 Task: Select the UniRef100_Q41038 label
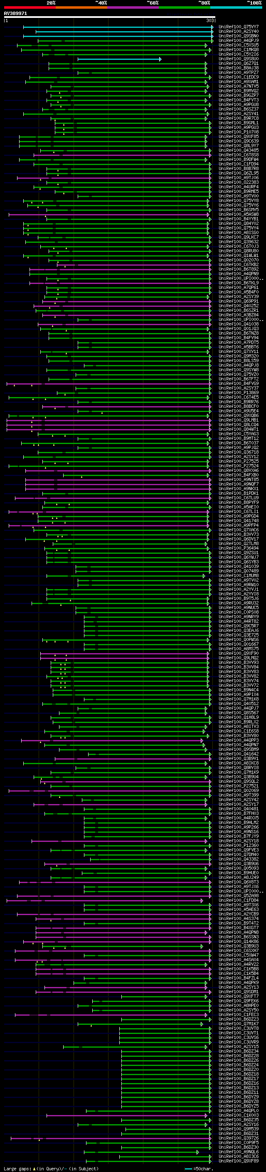pos(238,324)
